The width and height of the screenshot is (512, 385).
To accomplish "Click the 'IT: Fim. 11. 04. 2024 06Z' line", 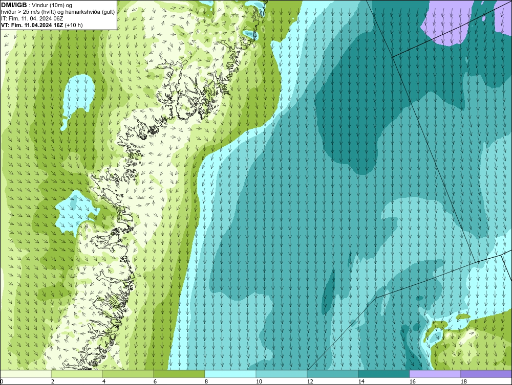I will pyautogui.click(x=32, y=18).
